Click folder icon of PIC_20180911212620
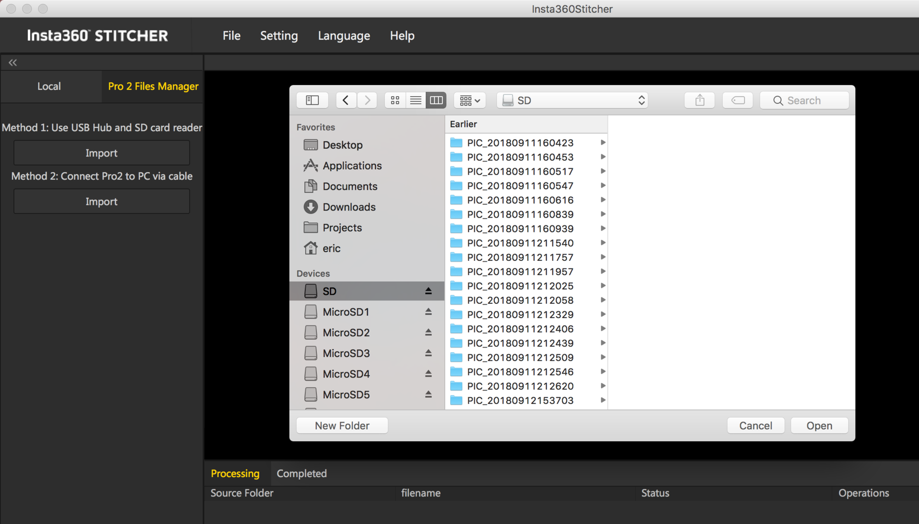Image resolution: width=919 pixels, height=524 pixels. [457, 386]
